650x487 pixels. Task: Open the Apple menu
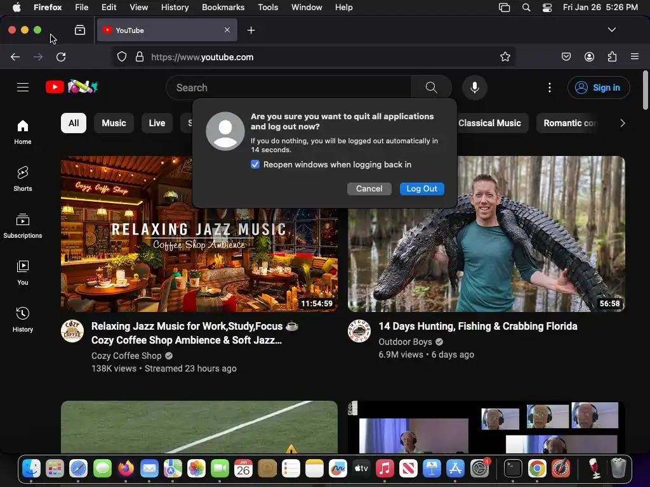coord(17,7)
